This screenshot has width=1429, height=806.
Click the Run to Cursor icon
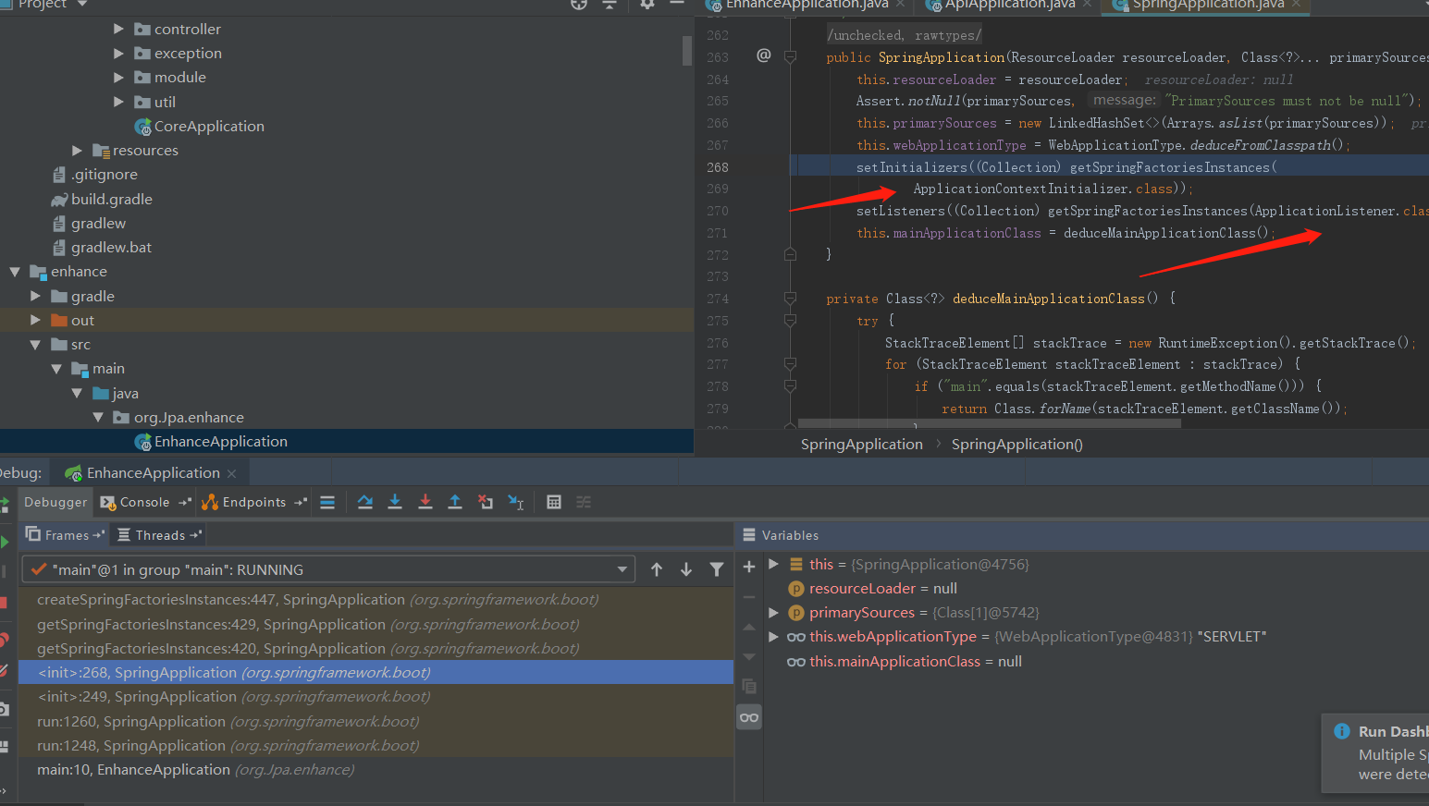click(x=516, y=502)
